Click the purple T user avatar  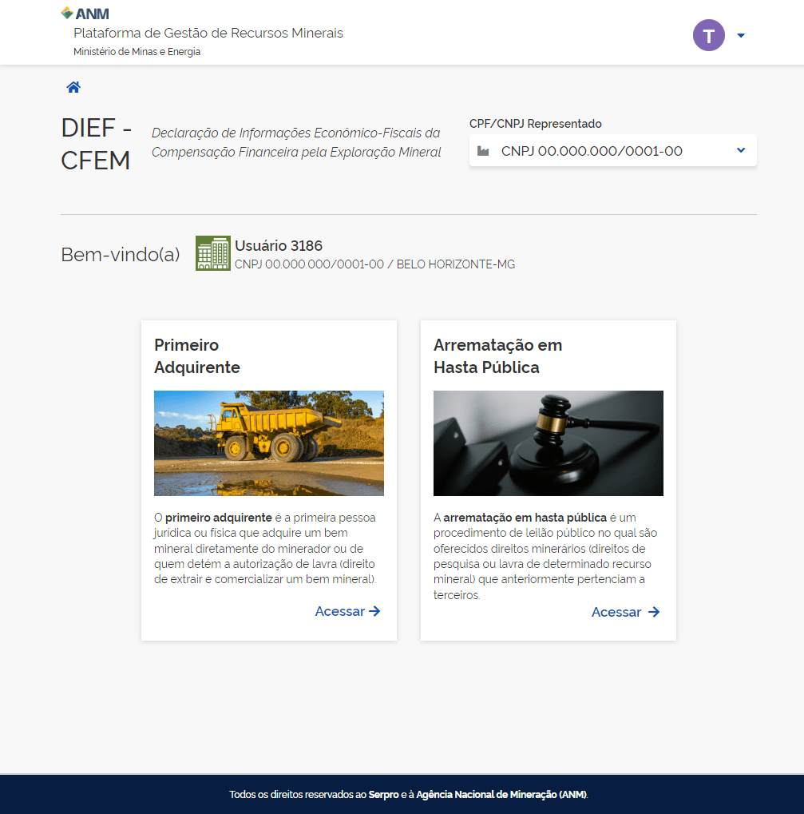708,35
